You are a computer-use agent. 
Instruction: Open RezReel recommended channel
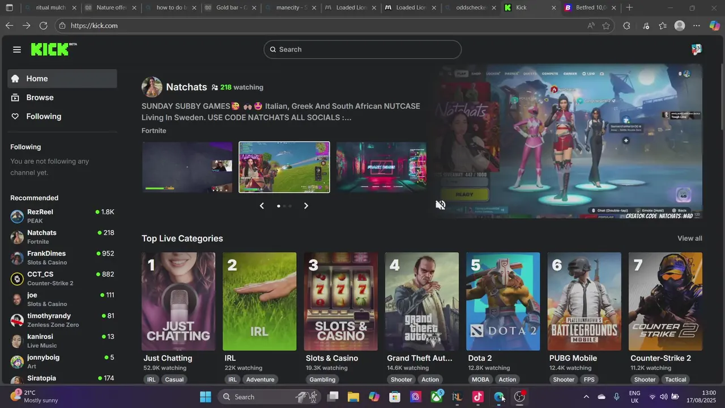pos(62,216)
